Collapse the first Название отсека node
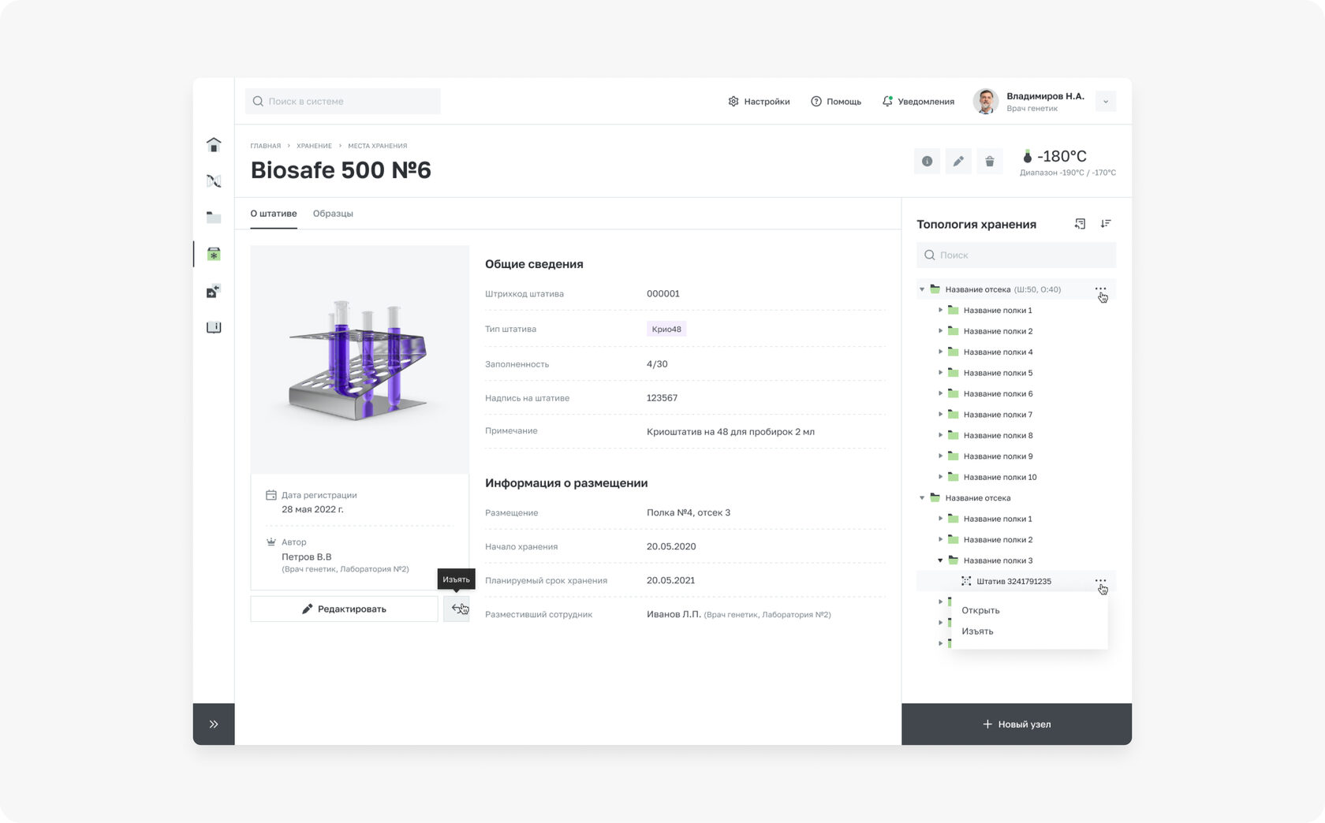Viewport: 1325px width, 823px height. tap(922, 289)
